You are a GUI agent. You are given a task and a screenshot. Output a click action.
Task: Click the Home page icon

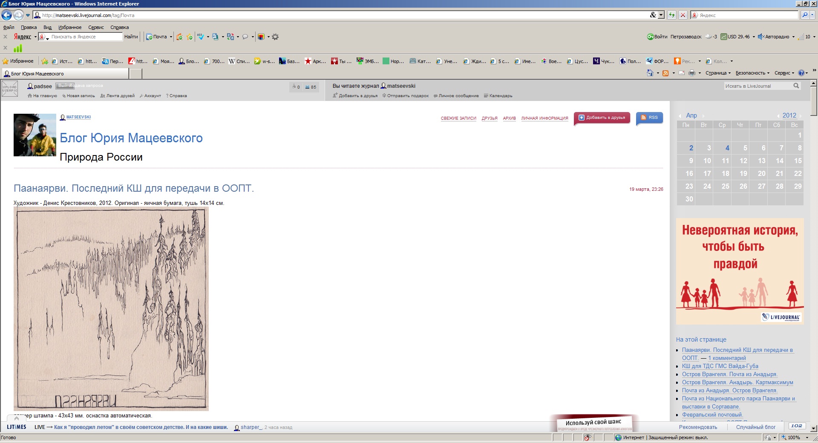point(650,73)
